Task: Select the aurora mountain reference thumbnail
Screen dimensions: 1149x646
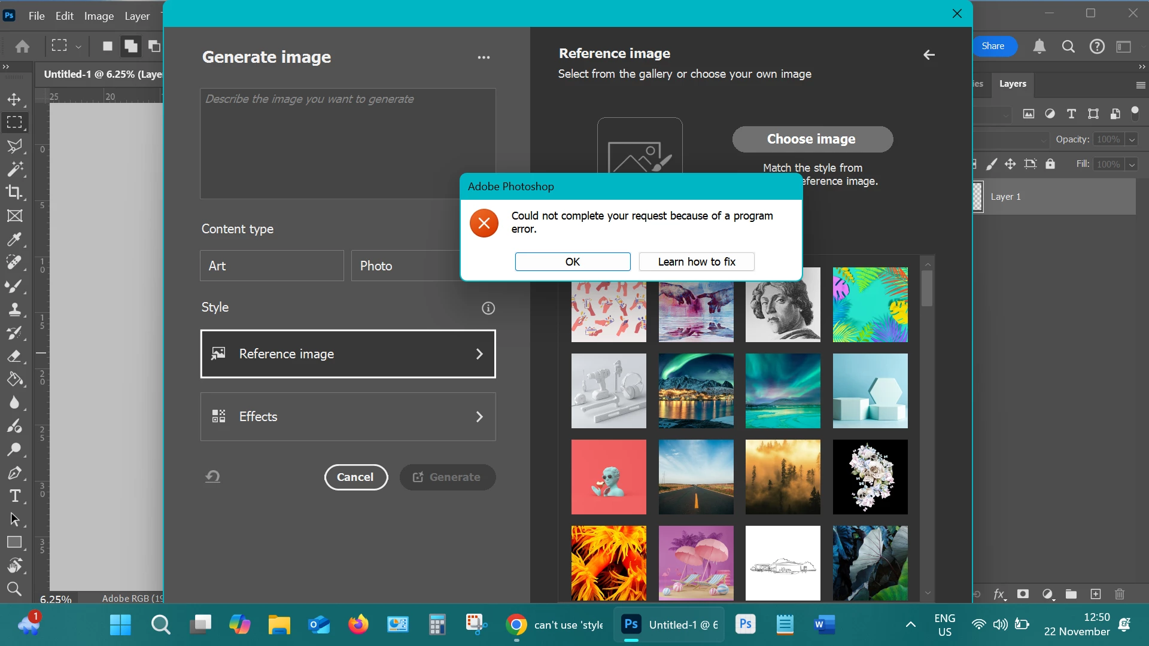Action: 695,391
